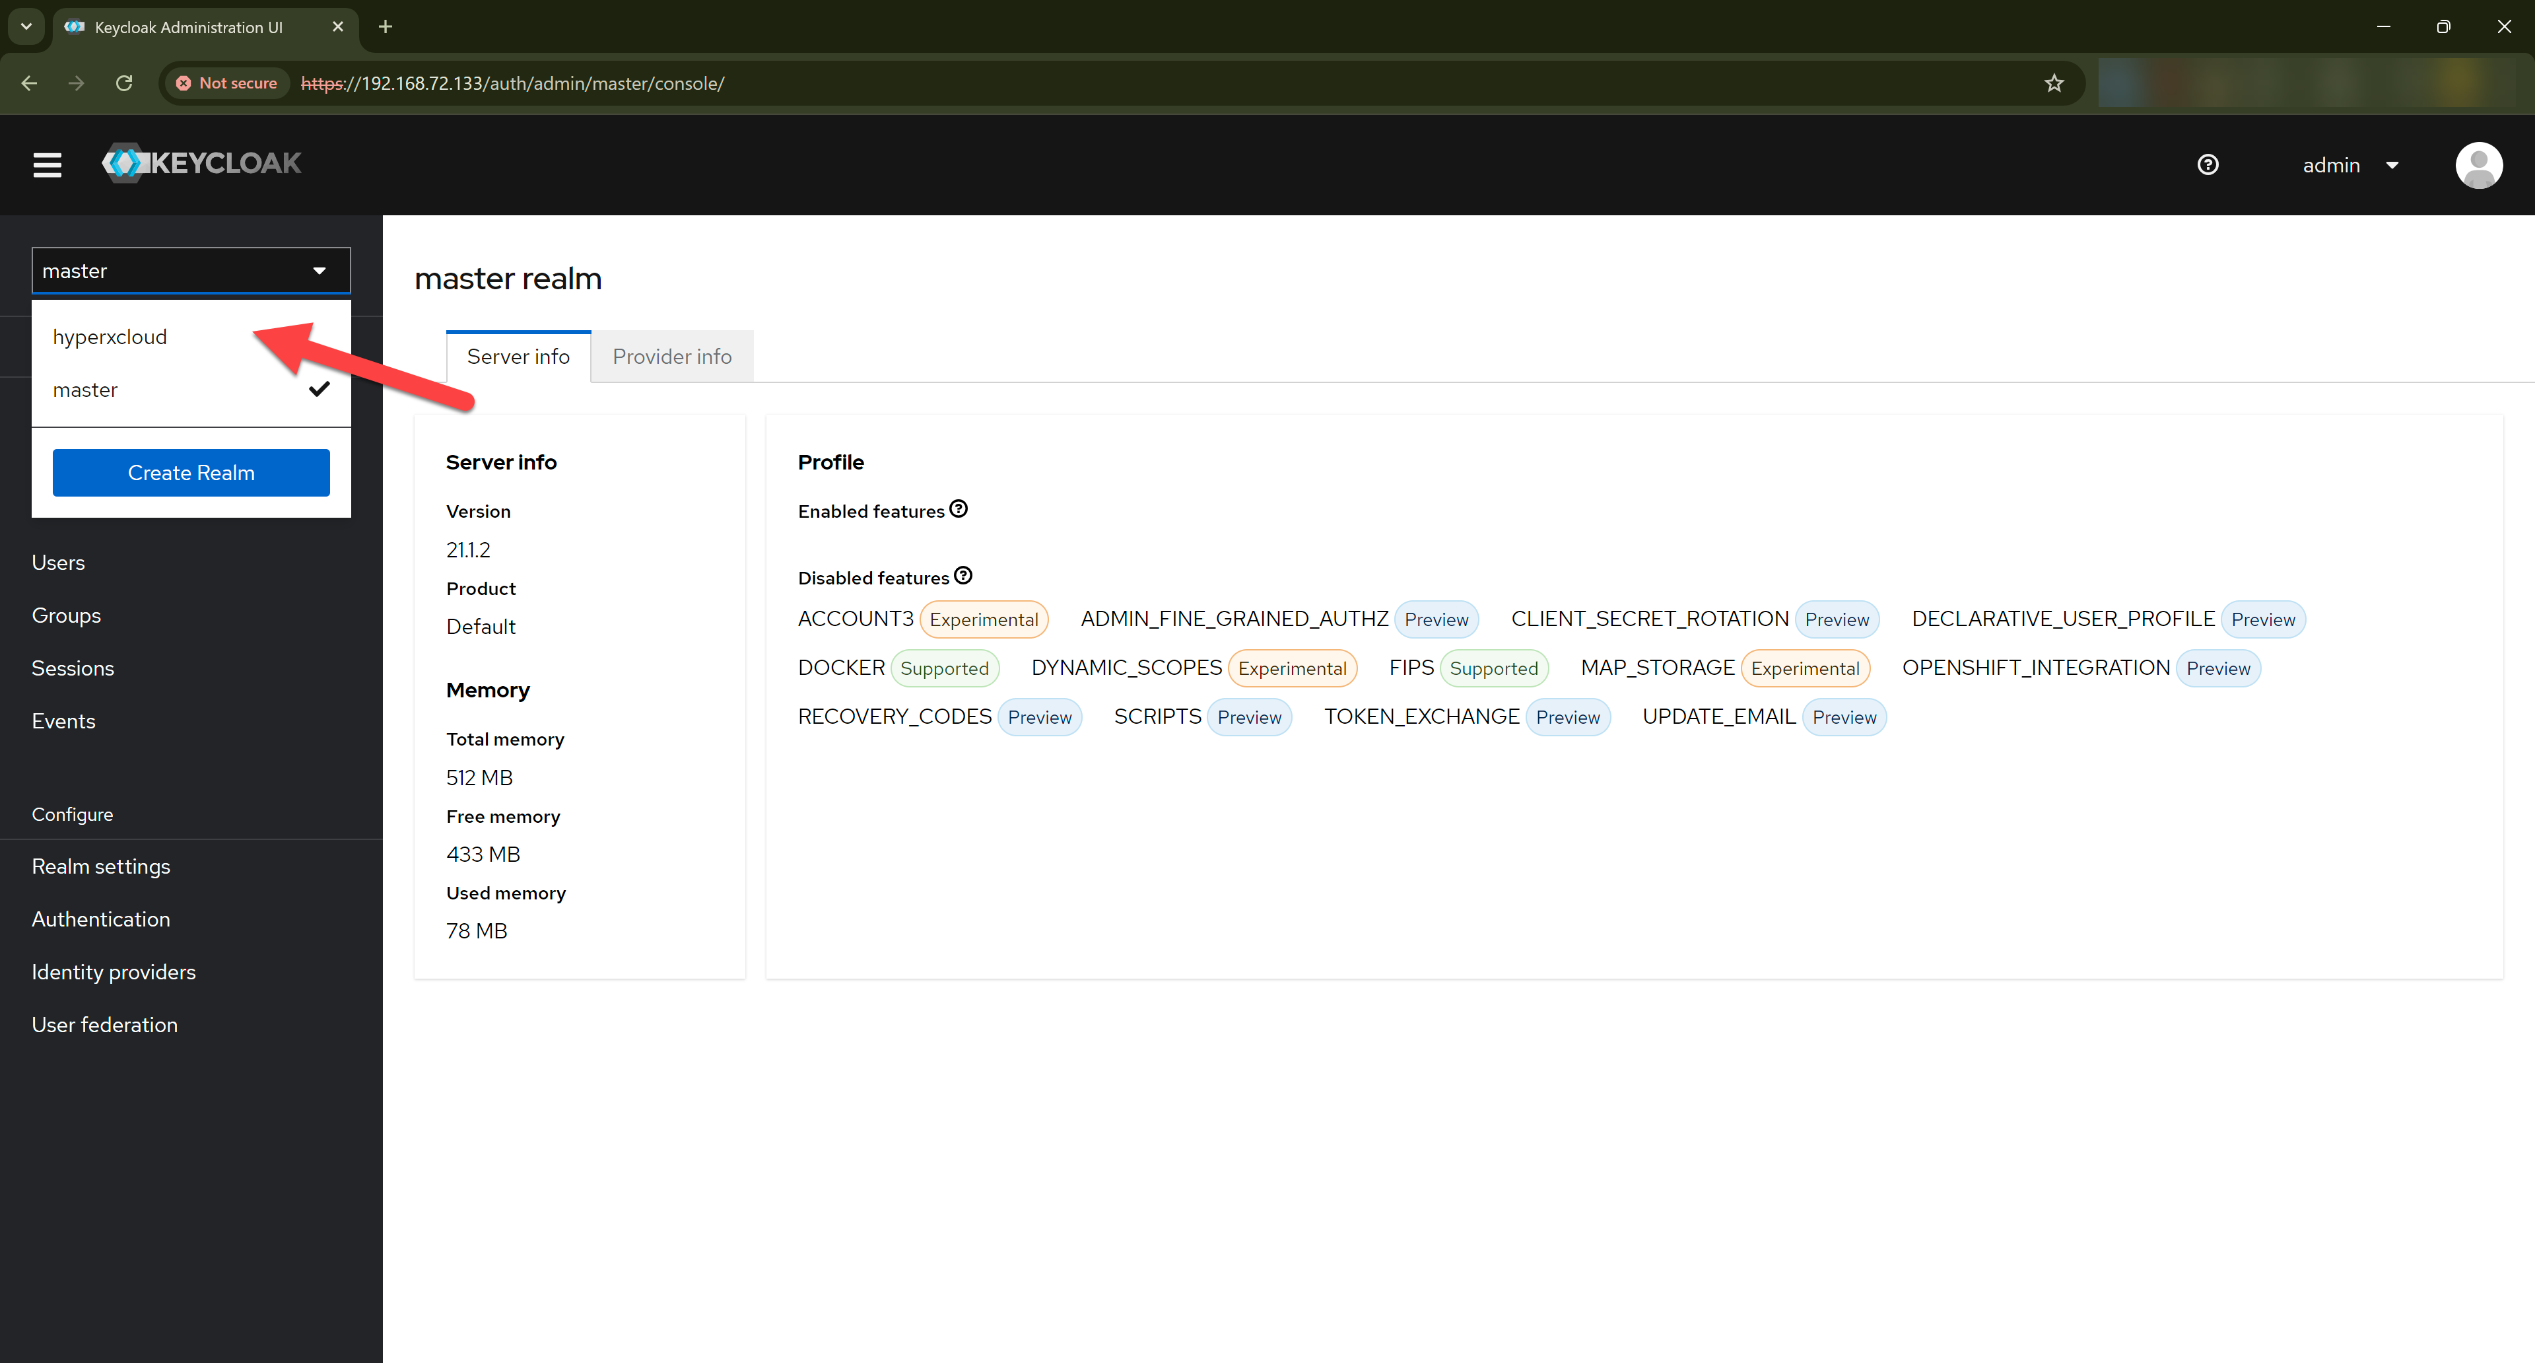Screen dimensions: 2535x1363
Task: Click the MAP_STORAGE Experimental badge
Action: click(1806, 668)
